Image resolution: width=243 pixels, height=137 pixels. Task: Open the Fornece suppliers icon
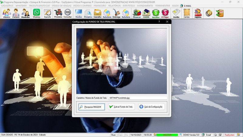(16, 13)
